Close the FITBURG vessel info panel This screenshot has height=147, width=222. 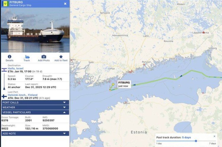point(65,4)
